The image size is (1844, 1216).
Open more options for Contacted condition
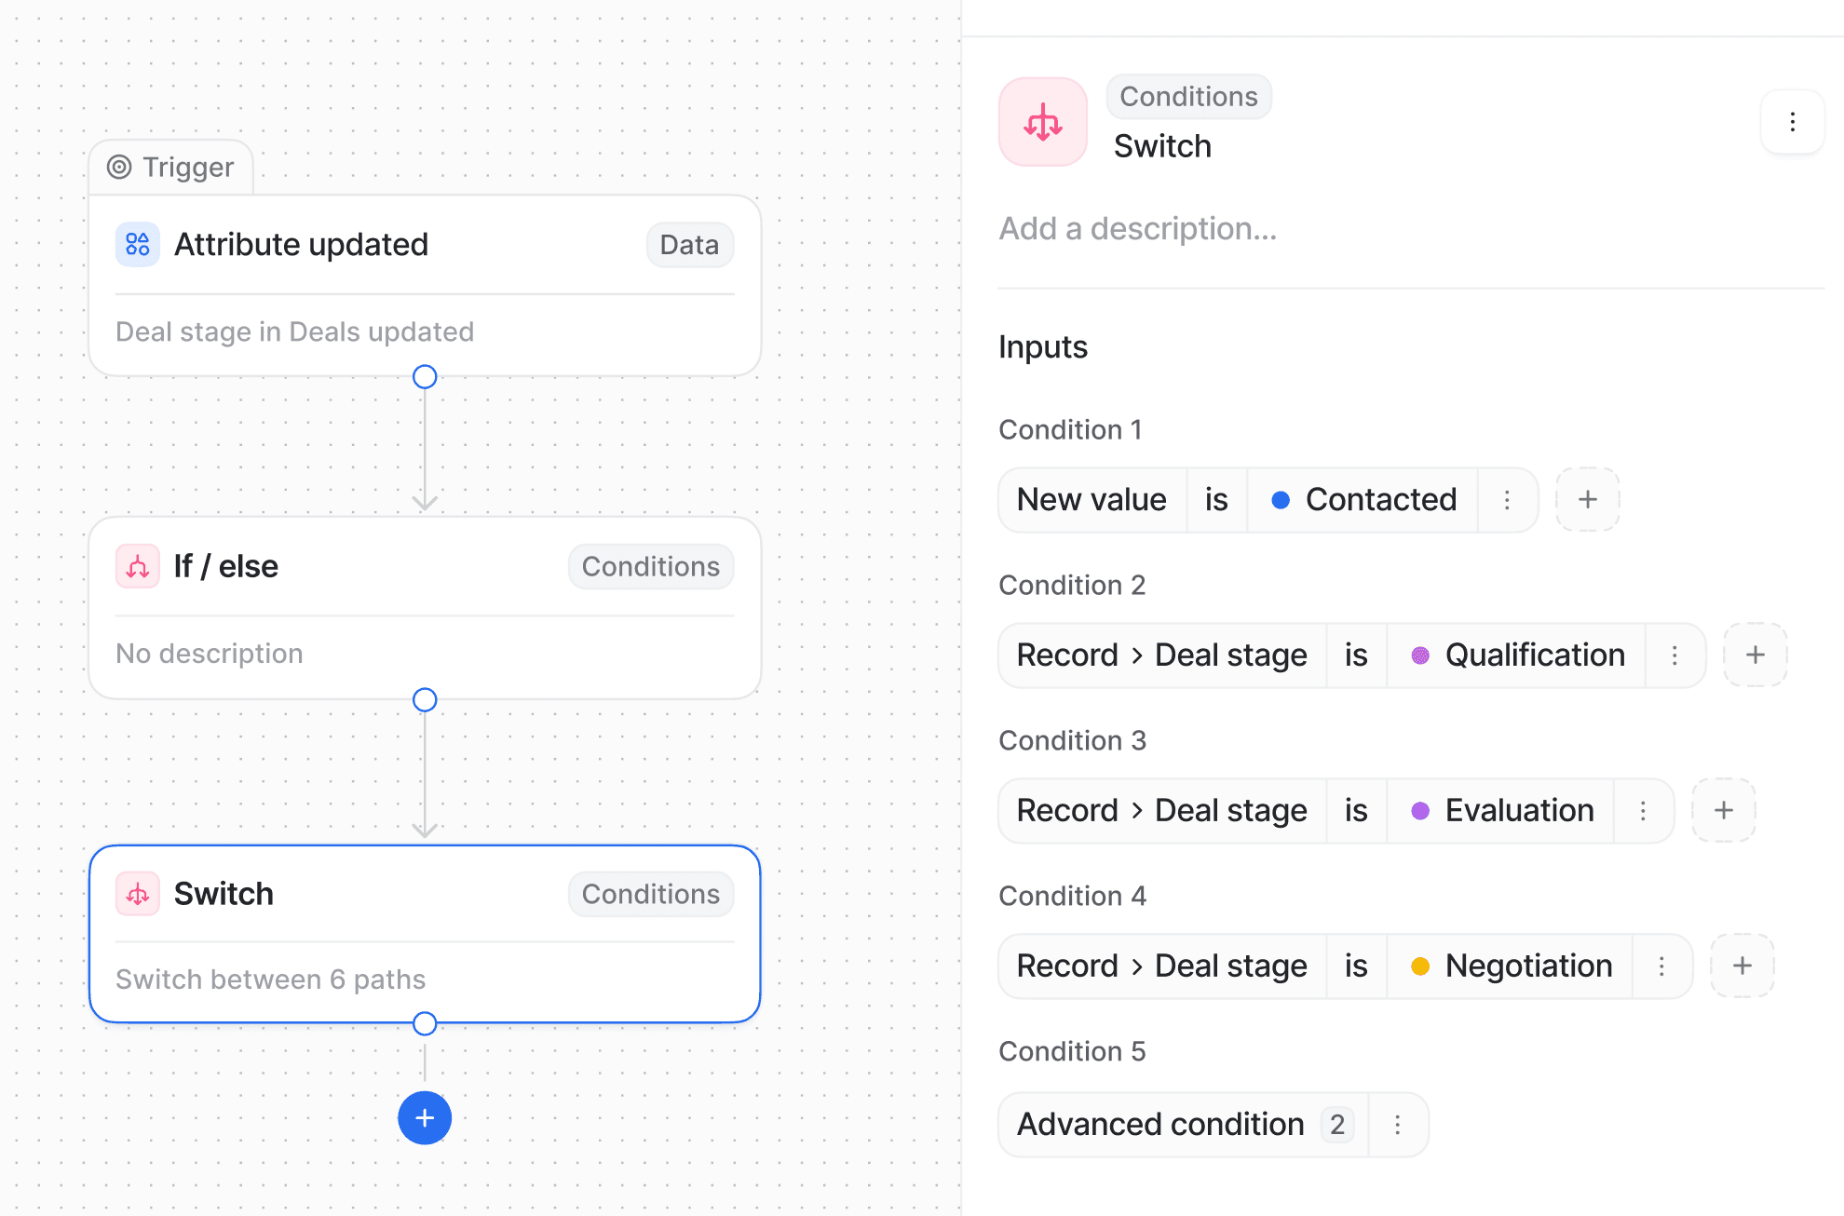coord(1507,500)
